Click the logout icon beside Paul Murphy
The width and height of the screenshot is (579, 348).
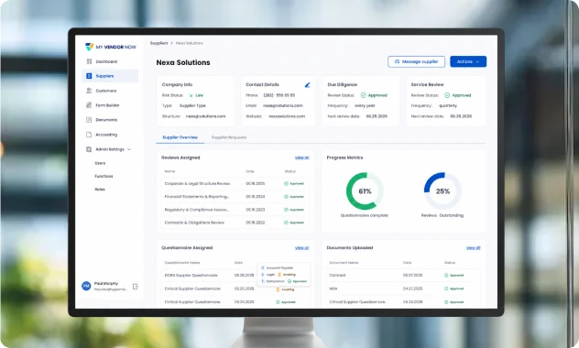(x=136, y=287)
